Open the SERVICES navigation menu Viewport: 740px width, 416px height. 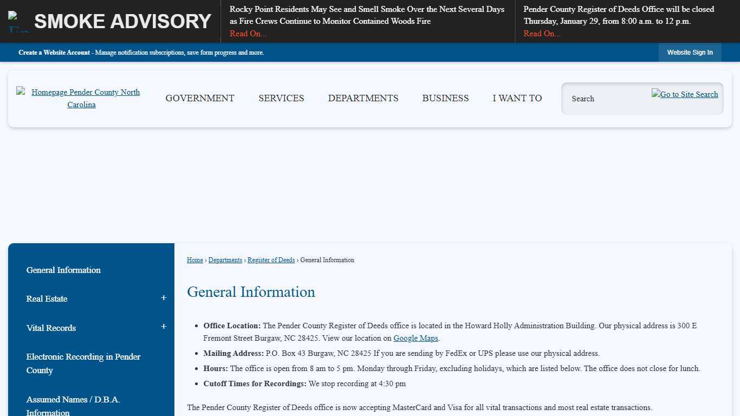(281, 98)
